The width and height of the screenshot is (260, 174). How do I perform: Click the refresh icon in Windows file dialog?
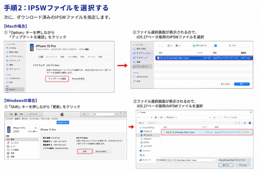pos(214,118)
